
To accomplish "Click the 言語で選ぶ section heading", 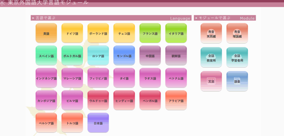I will click(x=45, y=18).
